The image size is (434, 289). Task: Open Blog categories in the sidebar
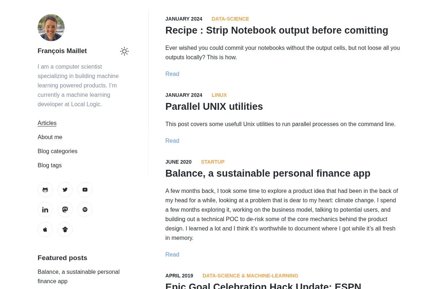click(58, 151)
